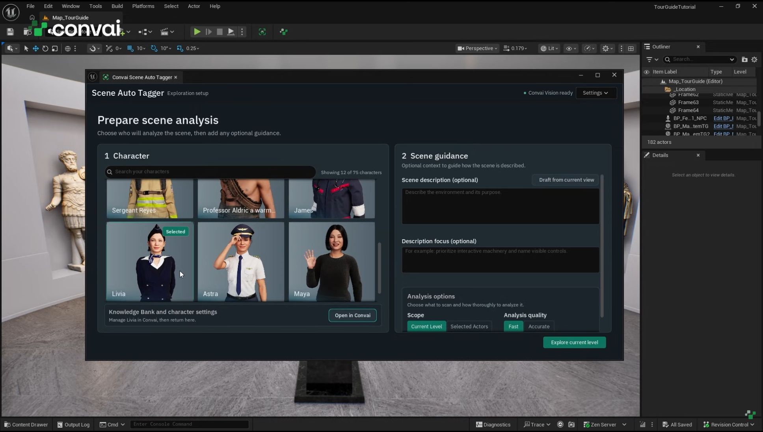This screenshot has height=432, width=763.
Task: Add a new folder in the Outliner
Action: pos(744,60)
